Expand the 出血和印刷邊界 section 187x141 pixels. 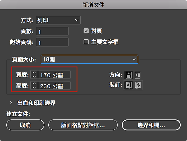click(11, 103)
